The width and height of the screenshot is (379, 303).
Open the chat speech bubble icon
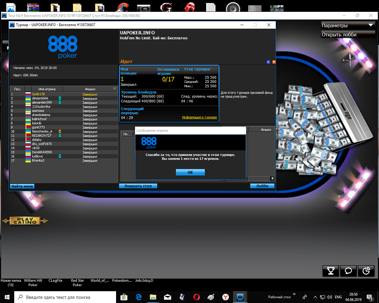[348, 271]
